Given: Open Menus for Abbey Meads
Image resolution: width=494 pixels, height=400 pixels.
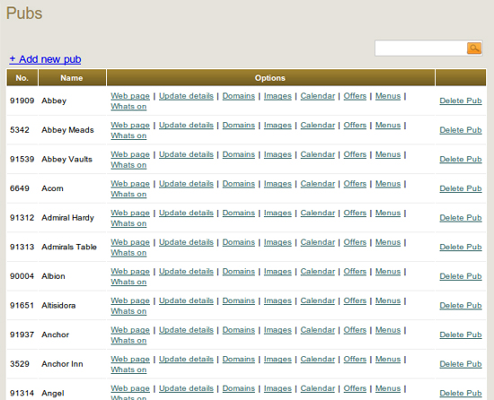Looking at the screenshot, I should 388,126.
